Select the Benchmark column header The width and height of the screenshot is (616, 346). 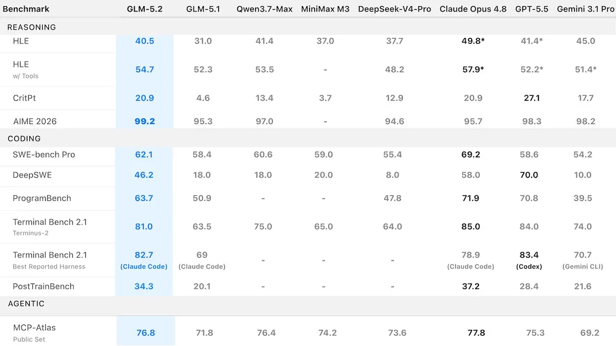click(27, 9)
